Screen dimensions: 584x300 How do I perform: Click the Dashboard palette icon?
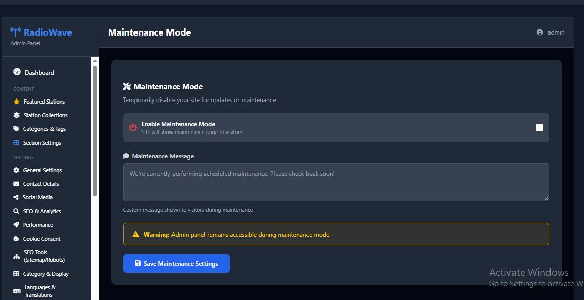17,72
